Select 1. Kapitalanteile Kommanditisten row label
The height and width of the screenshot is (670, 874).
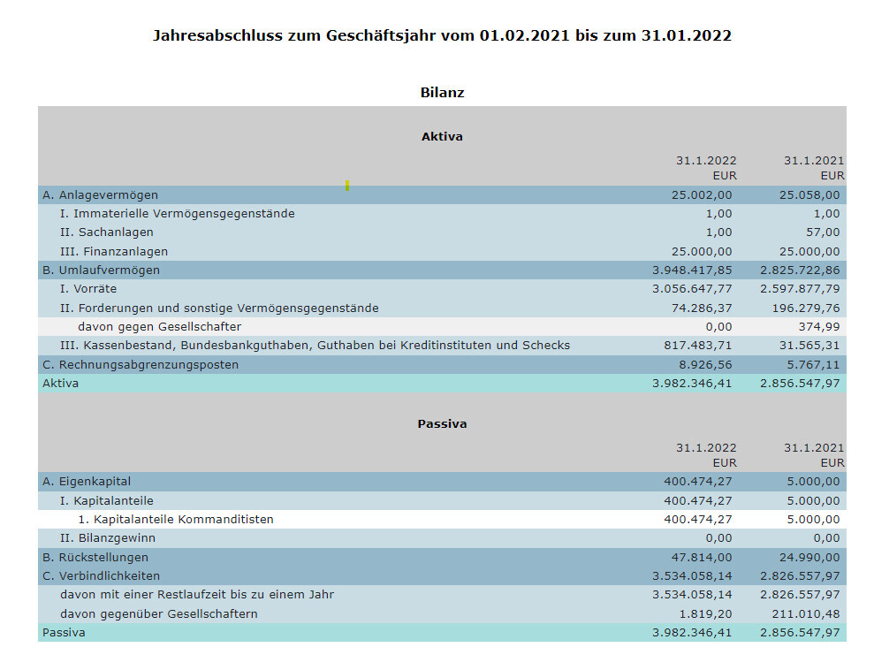(x=176, y=520)
